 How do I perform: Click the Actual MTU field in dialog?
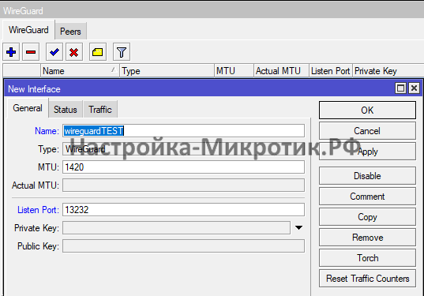[183, 185]
